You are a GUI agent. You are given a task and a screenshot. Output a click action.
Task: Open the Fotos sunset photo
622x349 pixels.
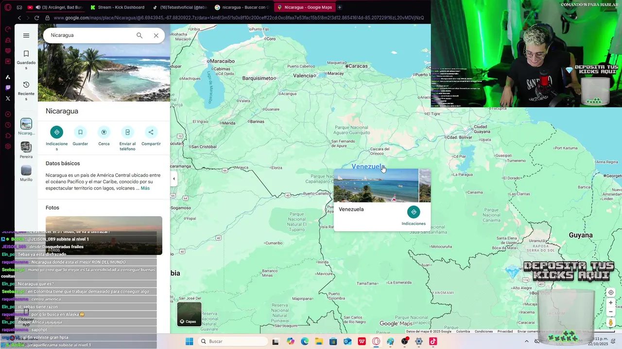[104, 235]
